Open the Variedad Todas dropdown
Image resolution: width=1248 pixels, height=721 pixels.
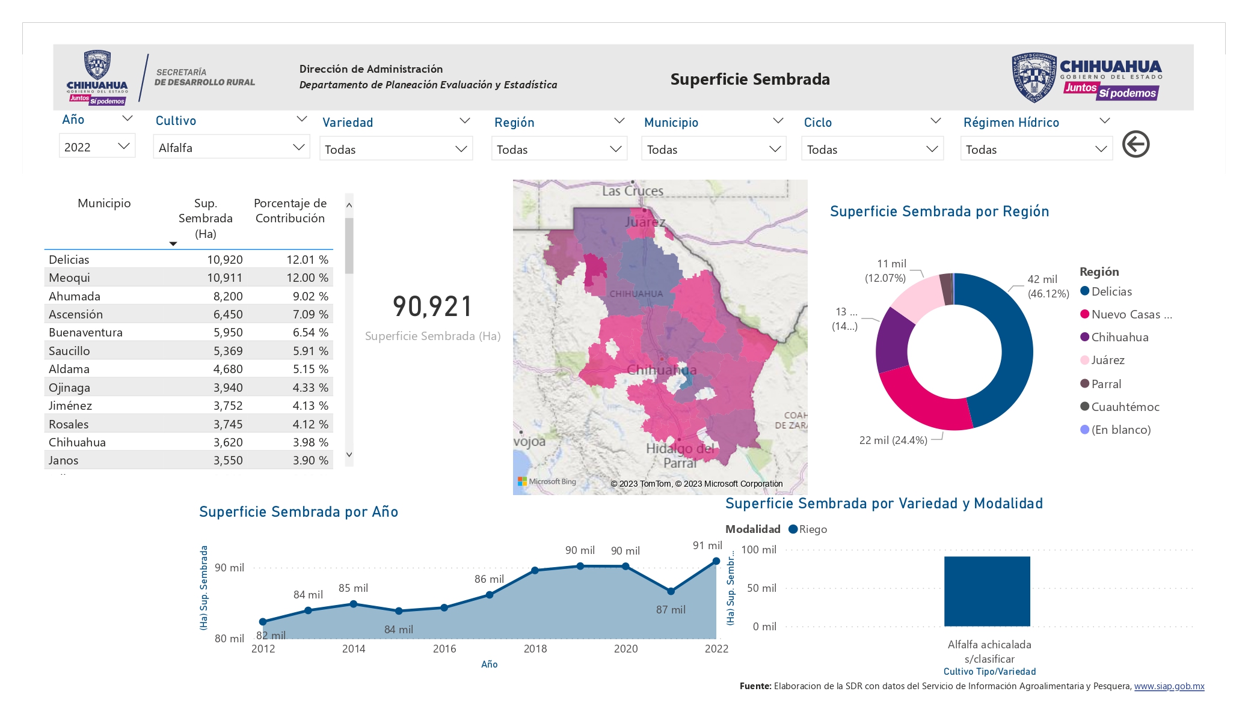396,149
